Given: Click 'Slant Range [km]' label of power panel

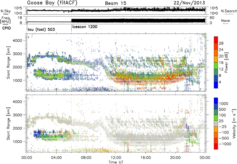Looking at the screenshot, I should click(x=8, y=62).
